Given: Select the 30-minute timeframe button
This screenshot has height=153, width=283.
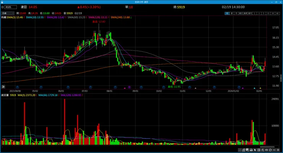Looking at the screenshot, I should (273, 13).
